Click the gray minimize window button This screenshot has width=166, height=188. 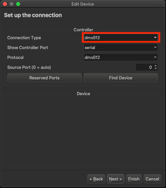(12, 4)
